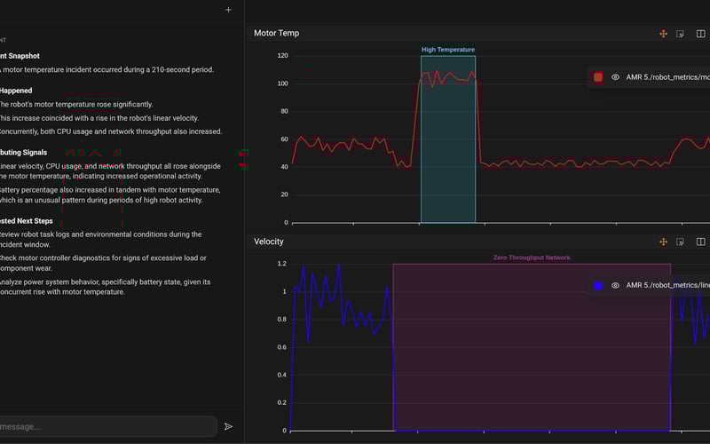
Task: Toggle visibility of the linear velocity series
Action: [615, 285]
